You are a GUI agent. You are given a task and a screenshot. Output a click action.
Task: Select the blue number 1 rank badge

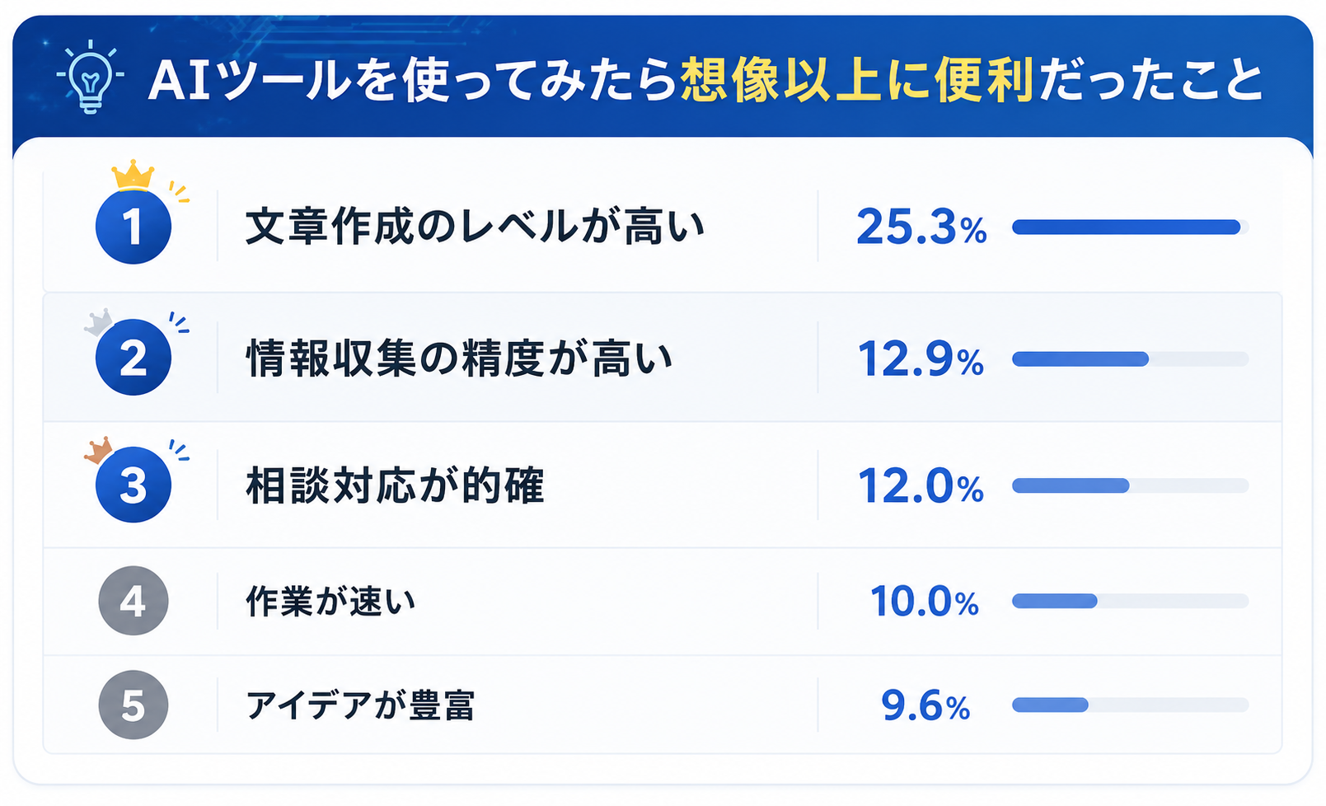[134, 227]
